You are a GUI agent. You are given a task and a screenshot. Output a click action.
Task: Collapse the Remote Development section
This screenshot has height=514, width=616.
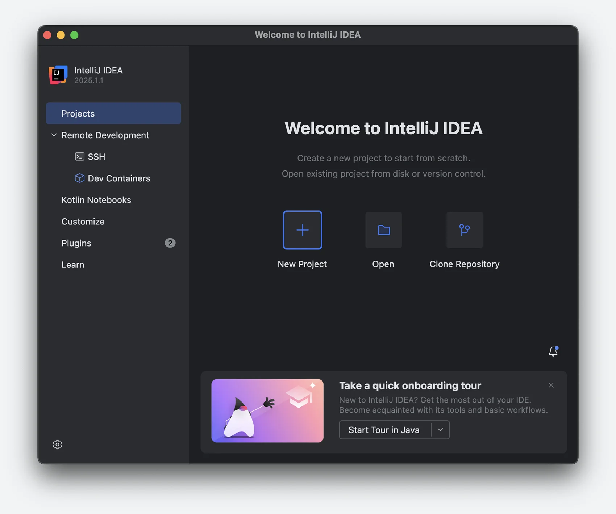pyautogui.click(x=54, y=135)
